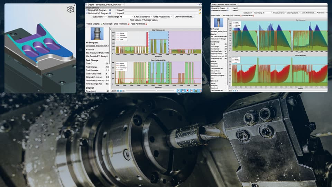
Task: Click the 3D view cube icon
Action: (71, 9)
